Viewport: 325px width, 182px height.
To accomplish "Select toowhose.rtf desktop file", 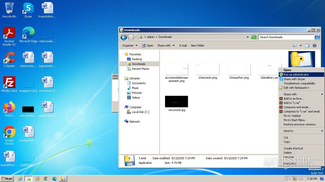I will pos(47,84).
